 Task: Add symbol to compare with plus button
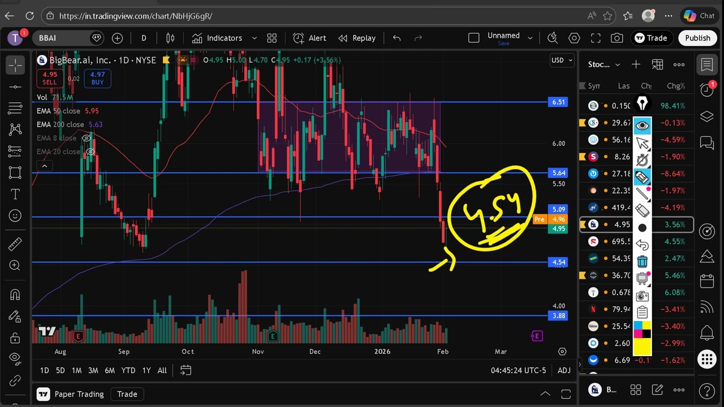[117, 38]
